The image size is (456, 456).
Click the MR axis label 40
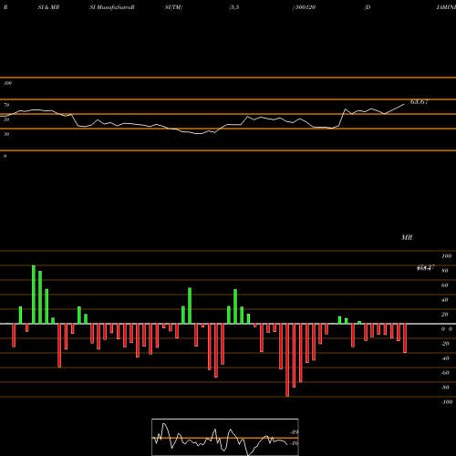(445, 300)
